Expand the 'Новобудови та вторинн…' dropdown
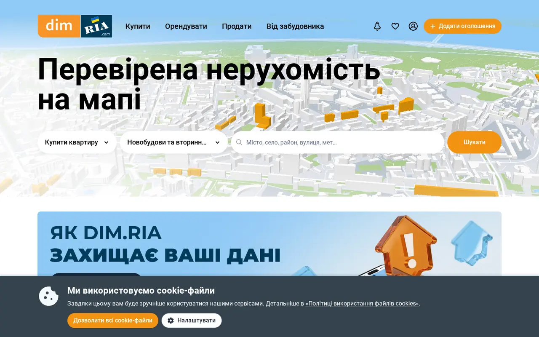This screenshot has width=539, height=337. pyautogui.click(x=173, y=142)
